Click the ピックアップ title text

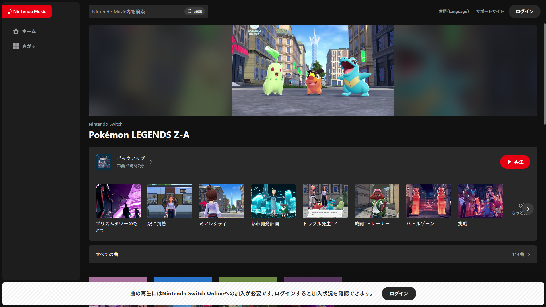[131, 158]
